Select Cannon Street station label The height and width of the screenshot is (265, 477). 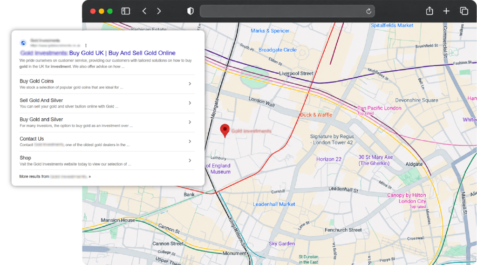[x=168, y=244]
